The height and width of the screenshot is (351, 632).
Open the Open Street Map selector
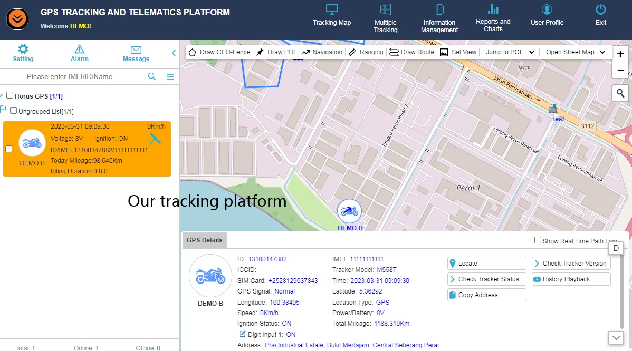click(574, 52)
